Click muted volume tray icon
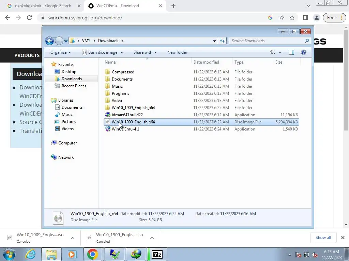Viewport: 349px width, 261px height. pos(315,255)
